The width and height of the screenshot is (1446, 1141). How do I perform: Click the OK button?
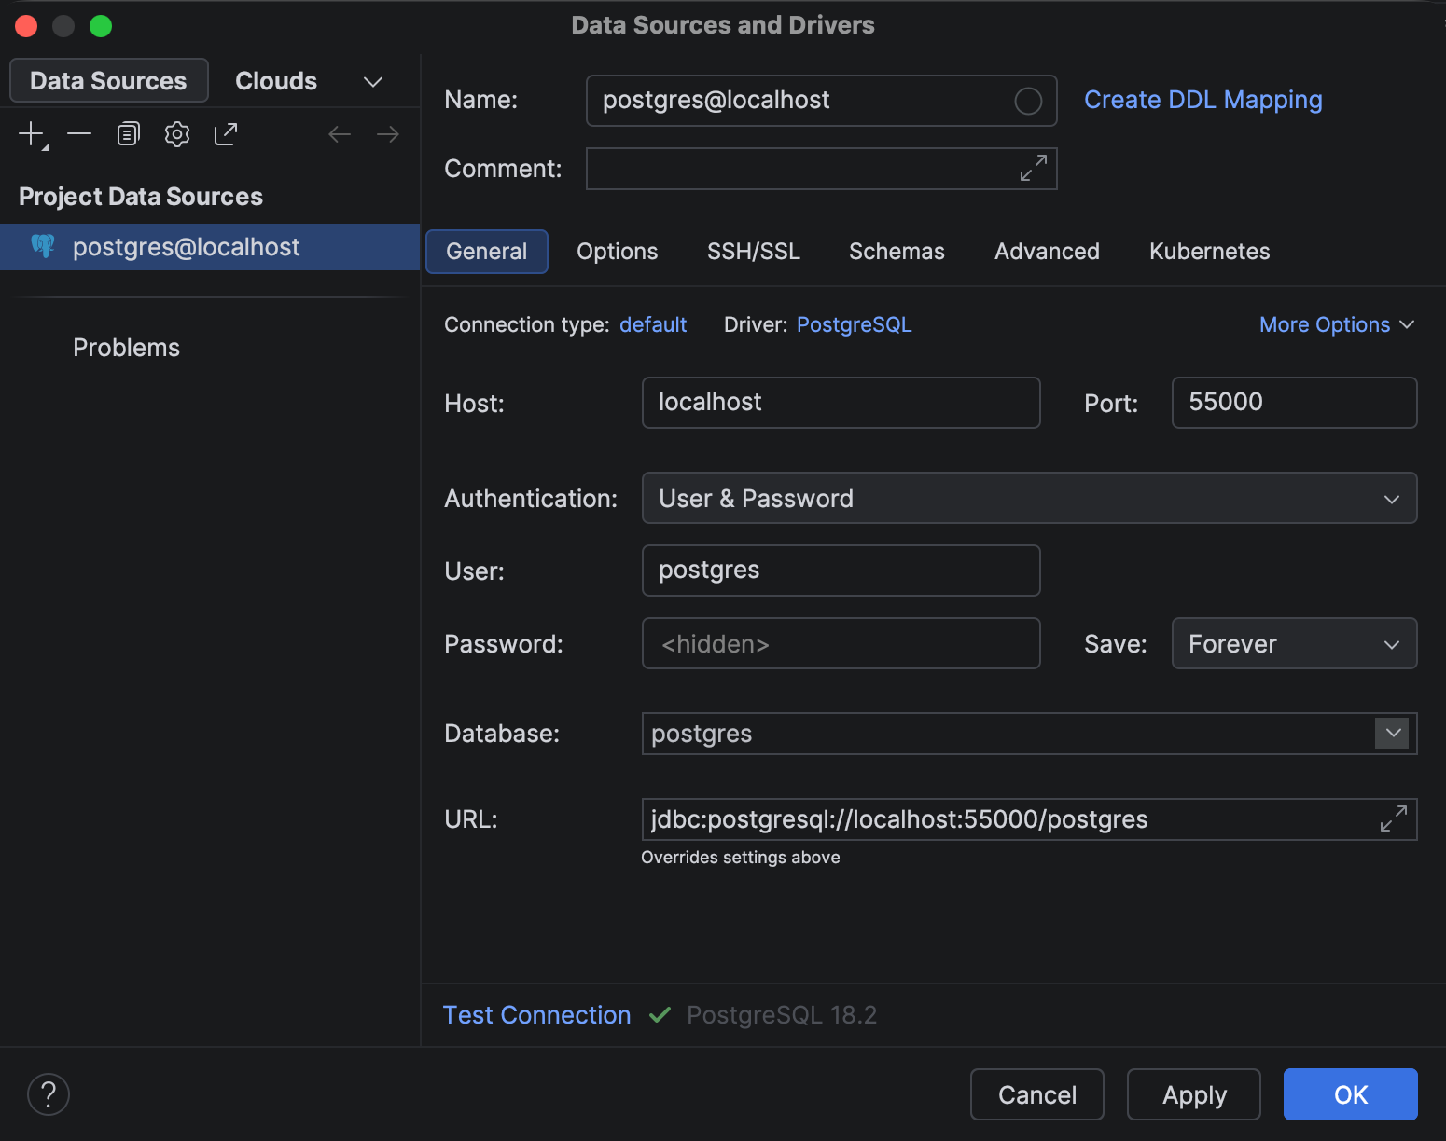click(1350, 1094)
